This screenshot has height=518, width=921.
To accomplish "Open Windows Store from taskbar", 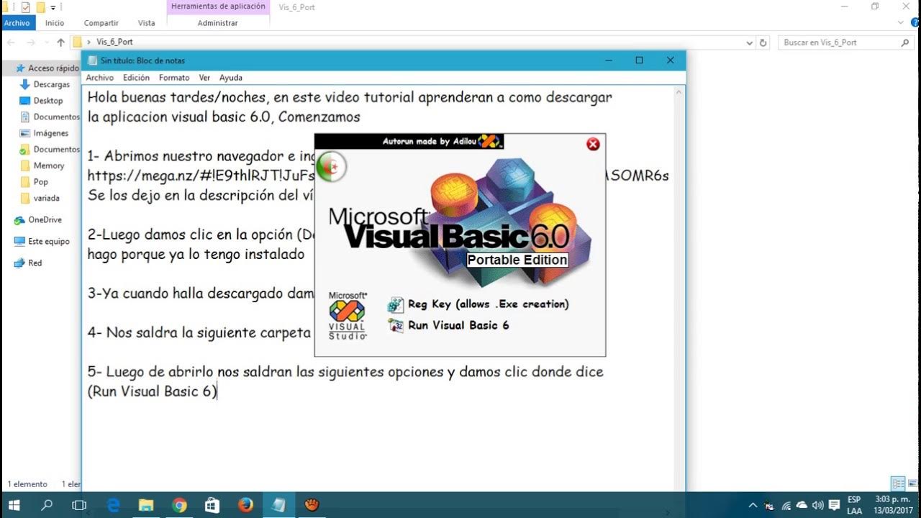I will tap(212, 505).
